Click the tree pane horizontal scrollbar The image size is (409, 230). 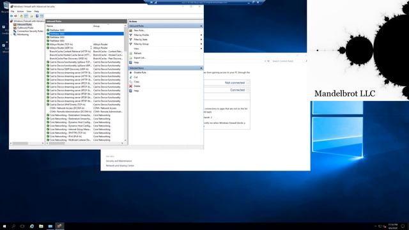click(x=27, y=143)
